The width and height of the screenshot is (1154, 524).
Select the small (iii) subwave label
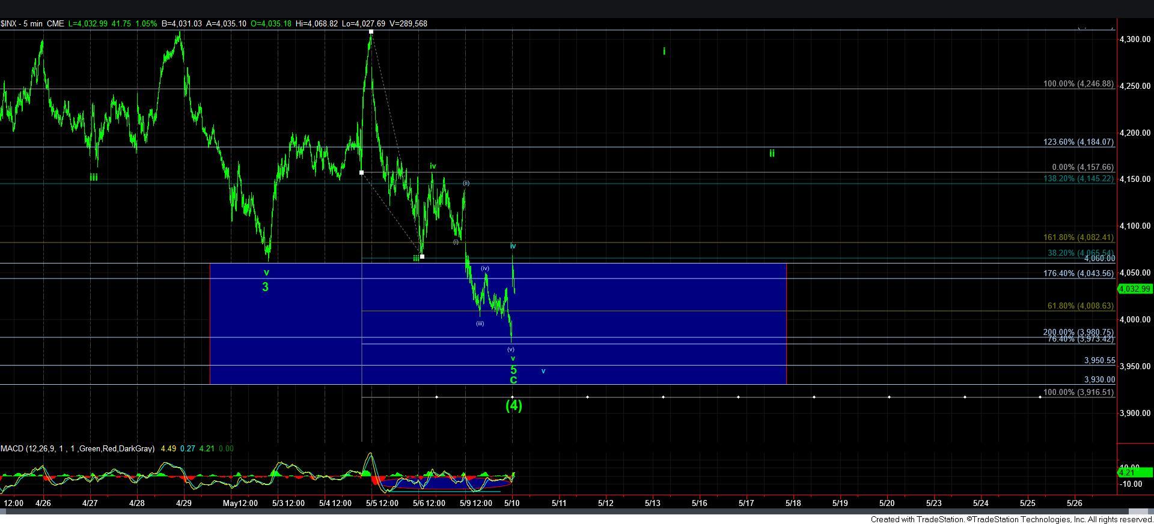pos(480,324)
